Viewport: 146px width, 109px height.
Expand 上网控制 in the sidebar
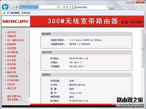(x=12, y=68)
